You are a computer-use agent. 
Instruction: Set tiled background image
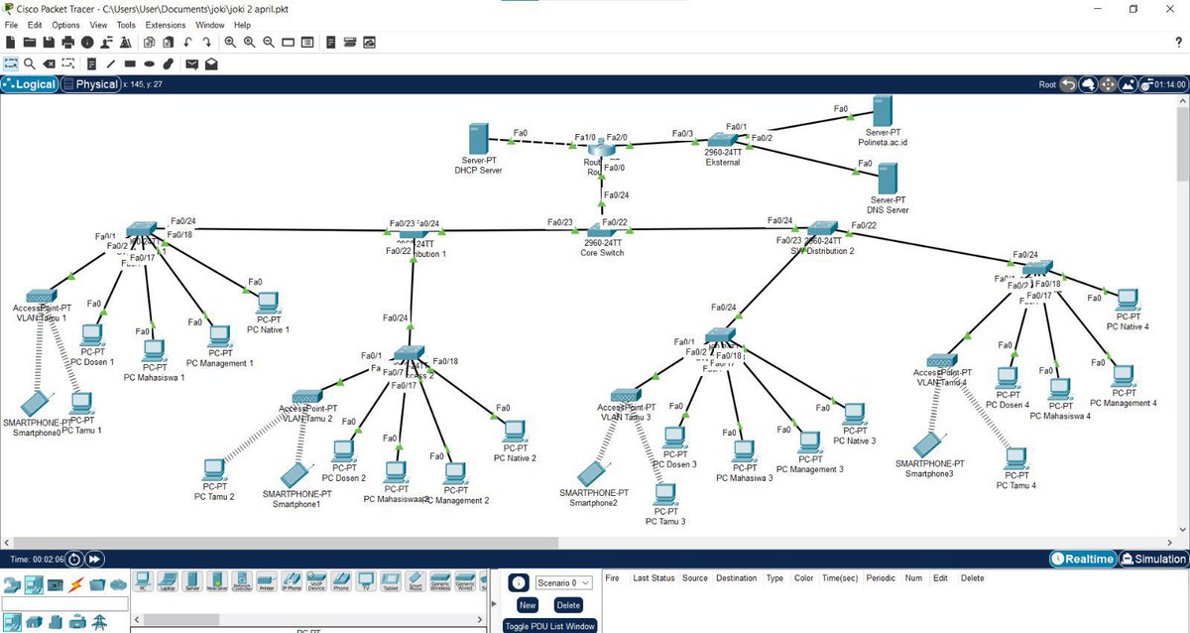coord(1128,84)
